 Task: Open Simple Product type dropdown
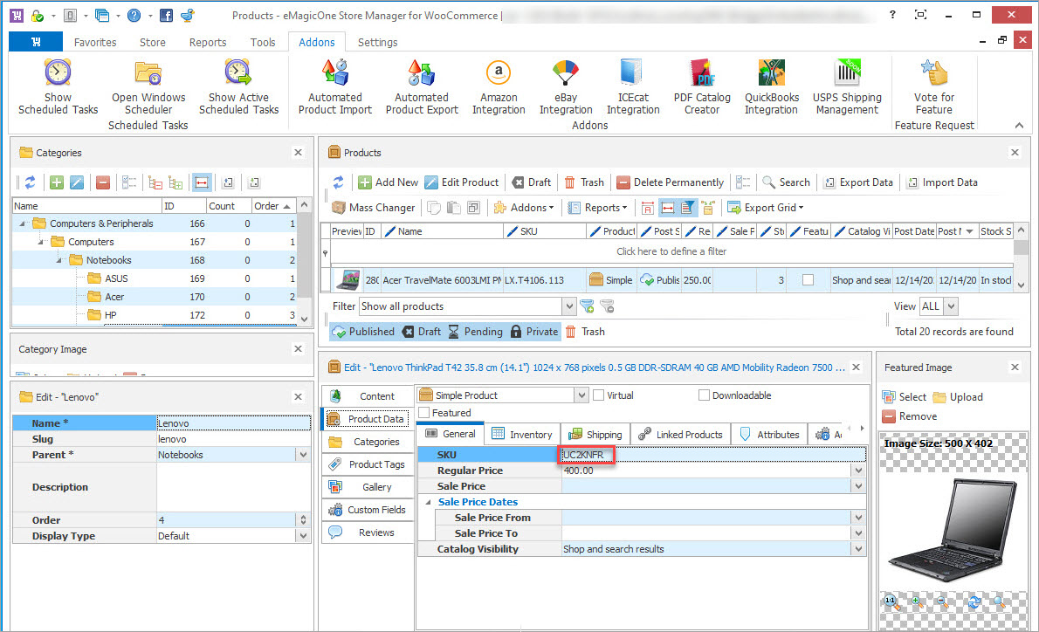(581, 395)
